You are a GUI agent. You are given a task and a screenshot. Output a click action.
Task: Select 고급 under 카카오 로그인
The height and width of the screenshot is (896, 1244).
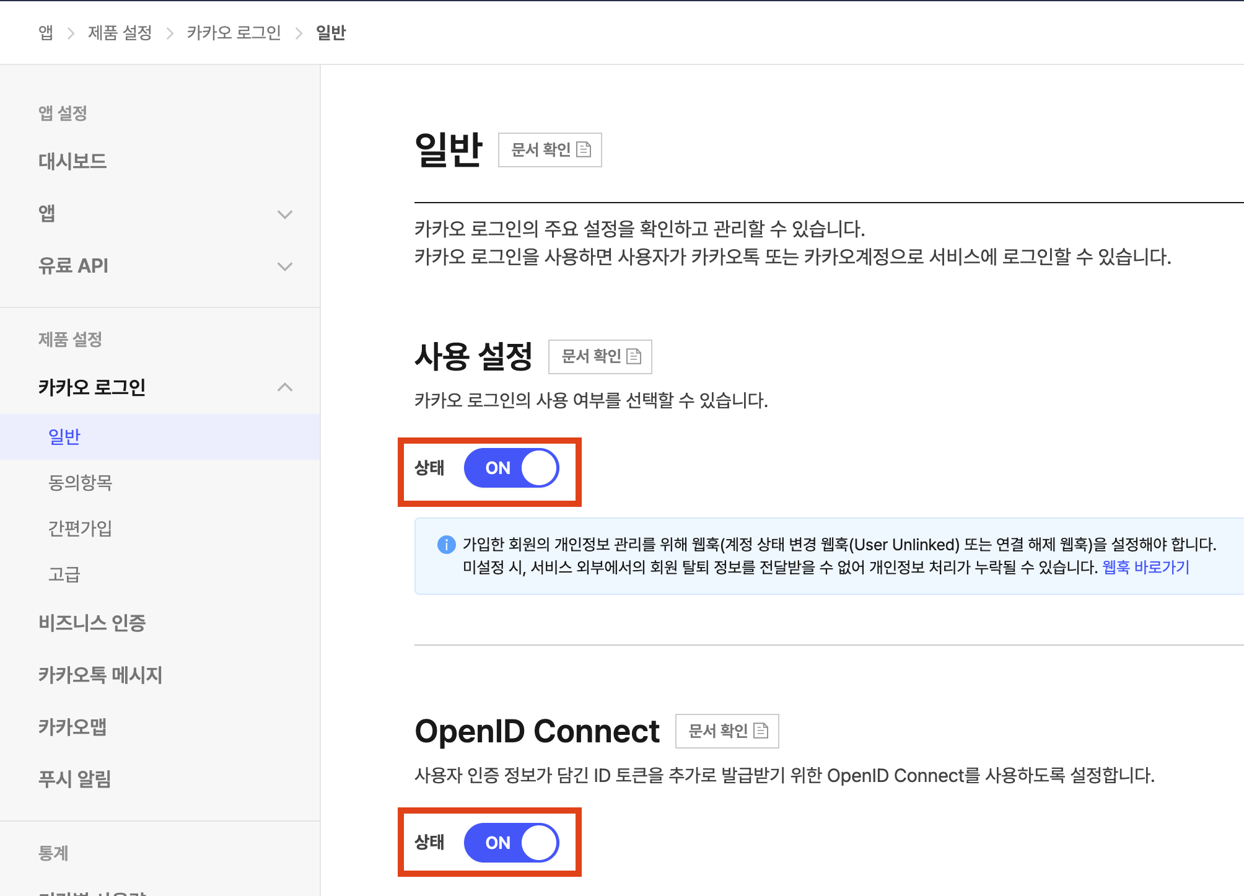pos(64,574)
